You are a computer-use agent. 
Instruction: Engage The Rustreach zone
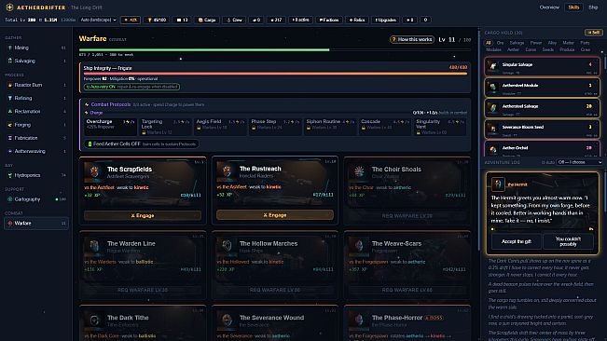point(275,215)
